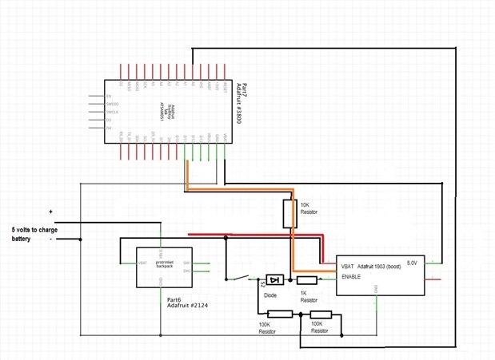The width and height of the screenshot is (495, 360).
Task: Select the 10K resistor symbol
Action: (x=289, y=213)
